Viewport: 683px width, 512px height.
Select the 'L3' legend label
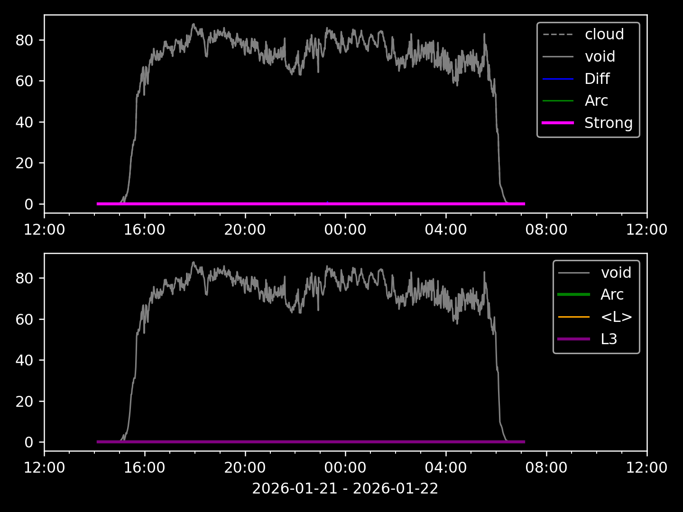(x=609, y=339)
